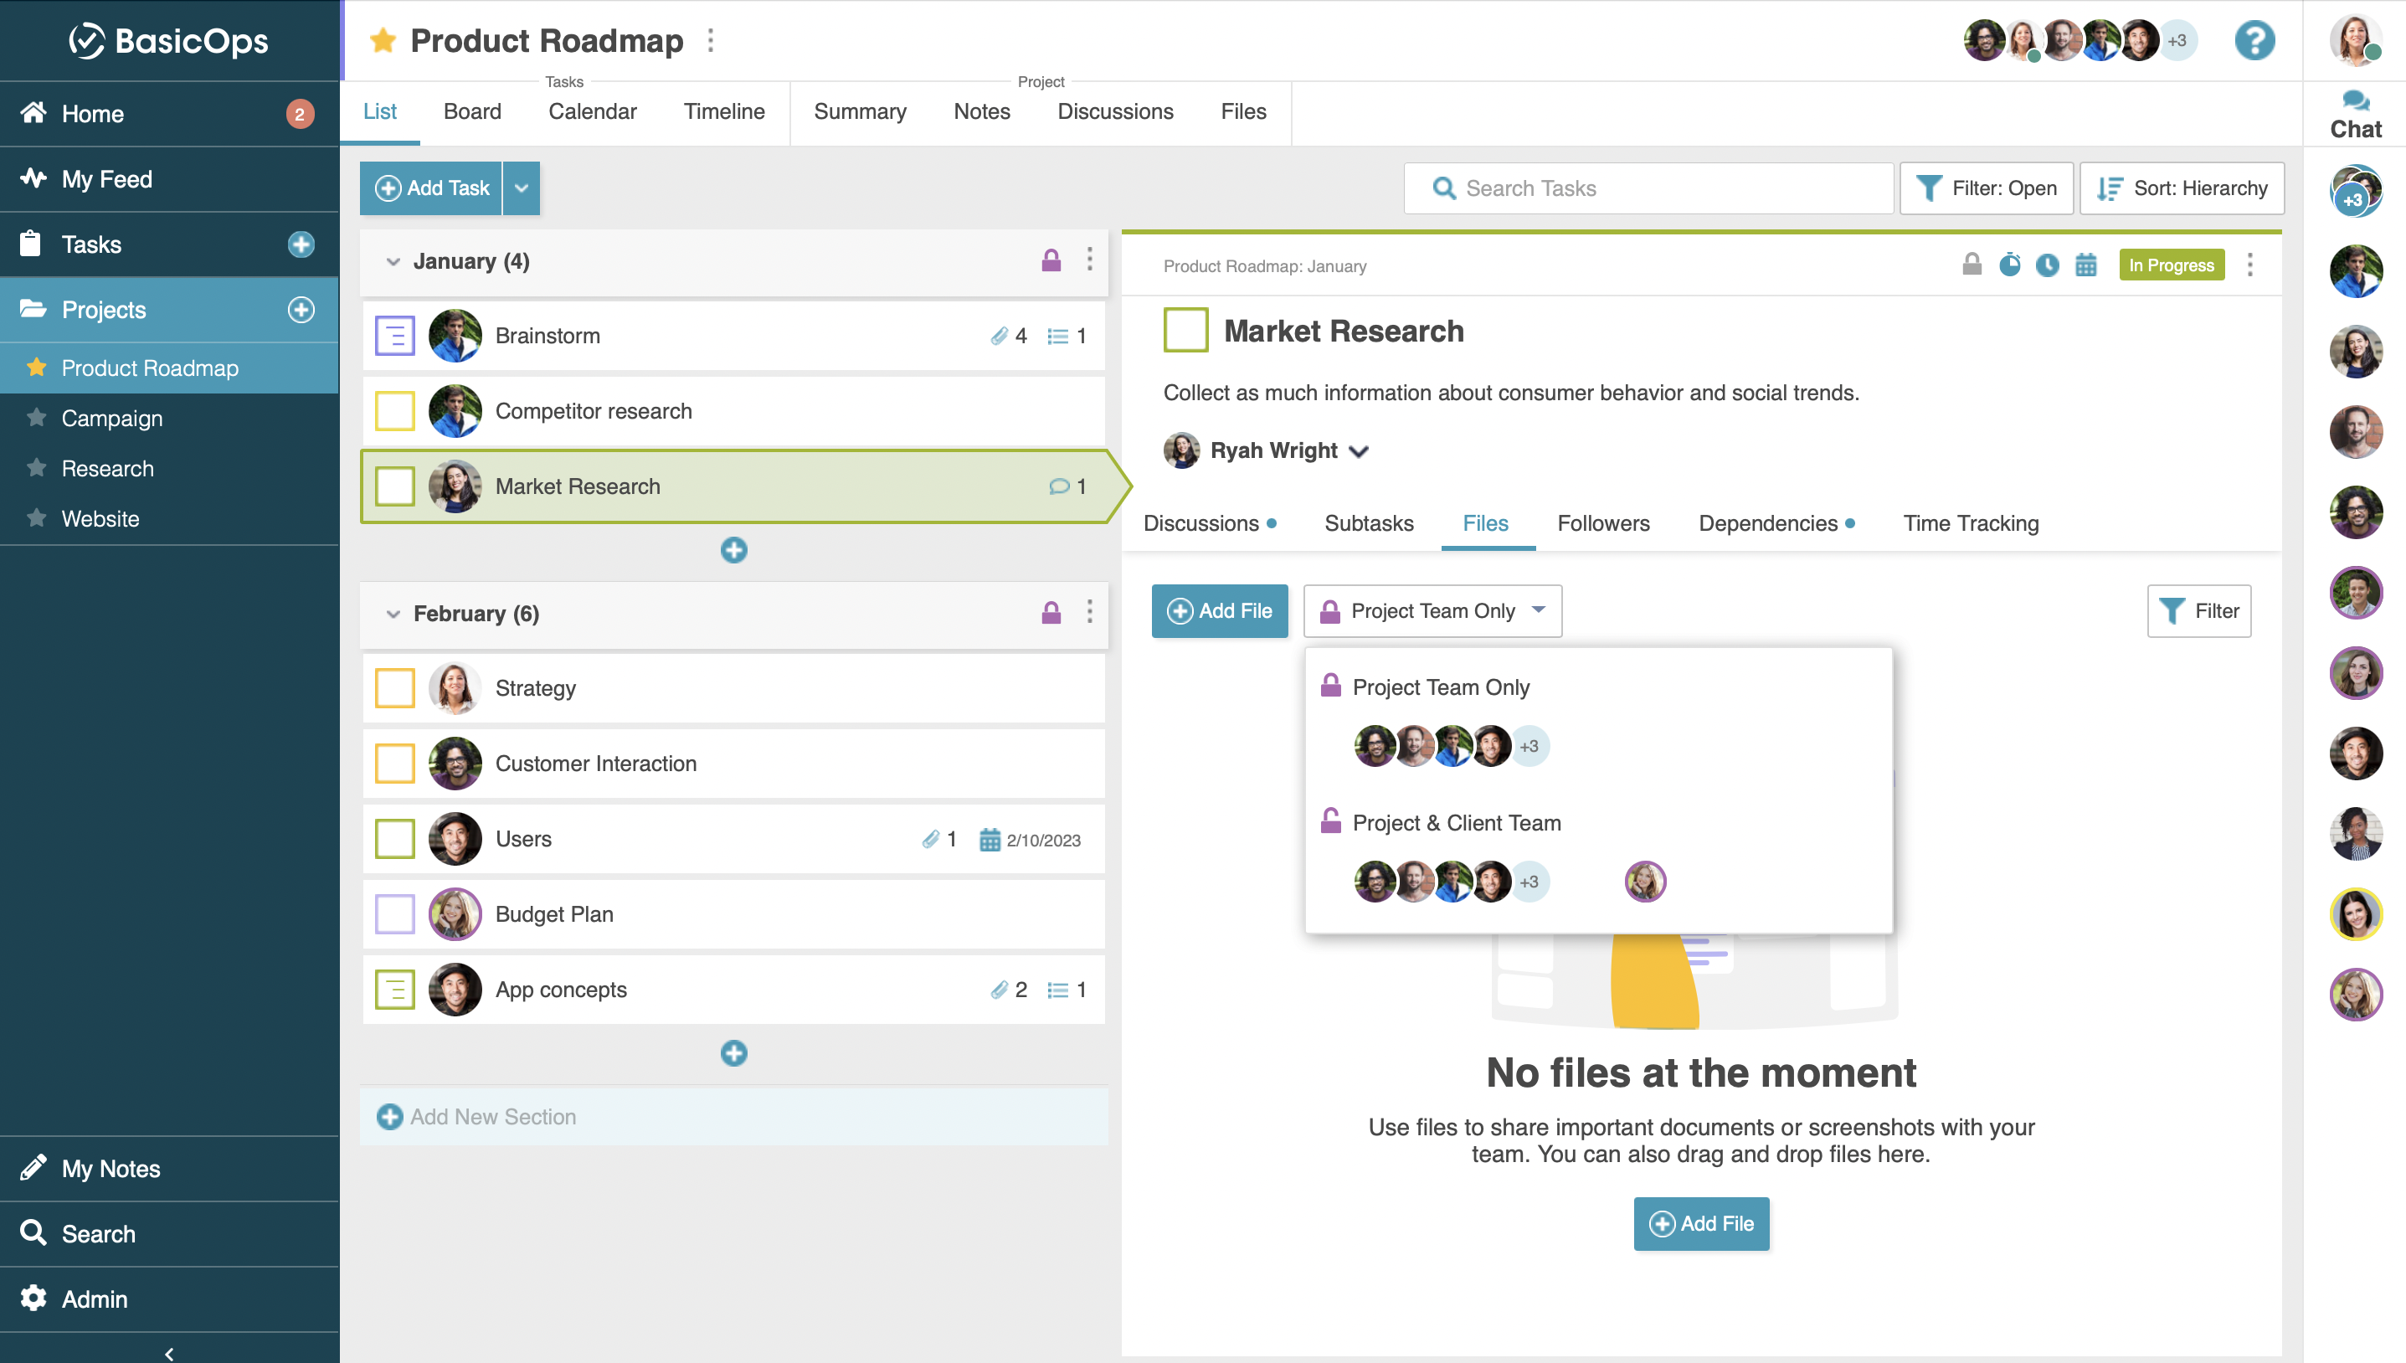The height and width of the screenshot is (1363, 2406).
Task: Mark Market Research complete in detail panel
Action: [1185, 331]
